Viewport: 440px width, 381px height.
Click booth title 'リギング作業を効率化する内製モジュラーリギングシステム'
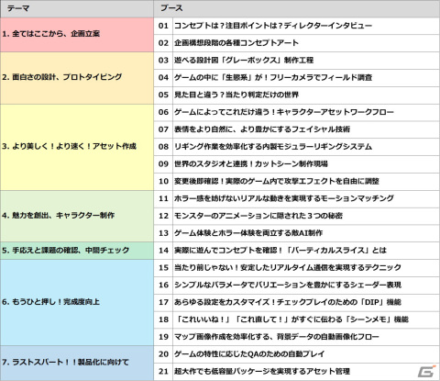click(x=273, y=147)
